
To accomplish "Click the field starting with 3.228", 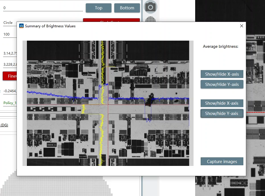I will 10,65.
